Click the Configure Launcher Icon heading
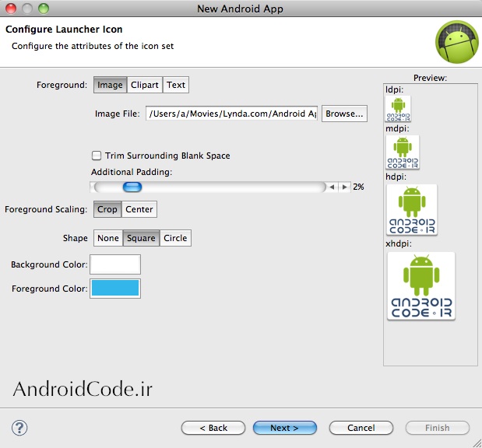This screenshot has height=448, width=482. [x=64, y=30]
